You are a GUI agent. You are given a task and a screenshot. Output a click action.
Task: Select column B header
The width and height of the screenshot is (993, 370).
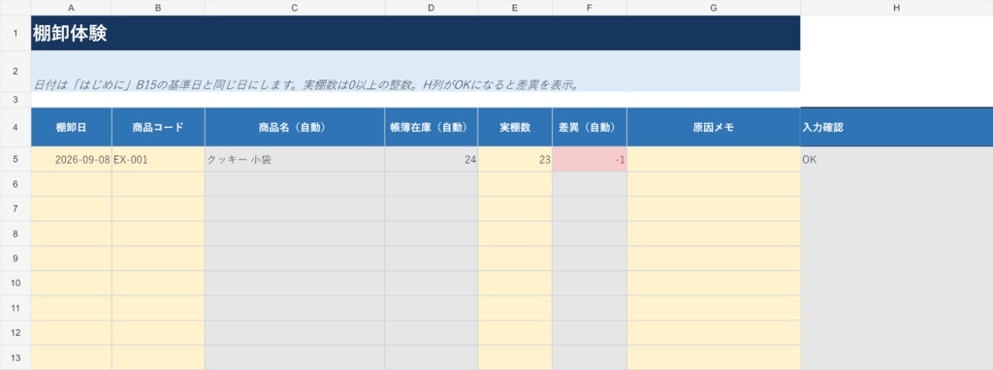(158, 8)
